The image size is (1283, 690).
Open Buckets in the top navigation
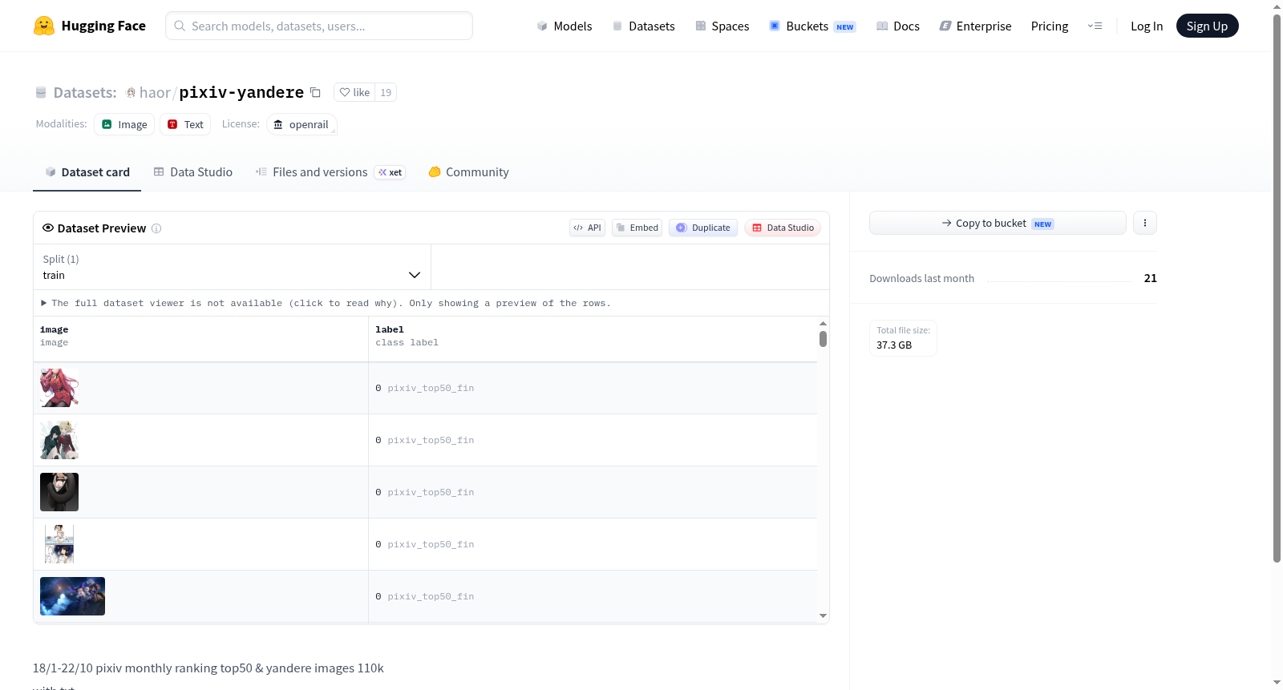pos(812,26)
